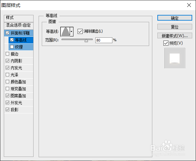The height and width of the screenshot is (161, 196).
Task: Select the 斜面和浮雕 effect row
Action: (x=20, y=33)
